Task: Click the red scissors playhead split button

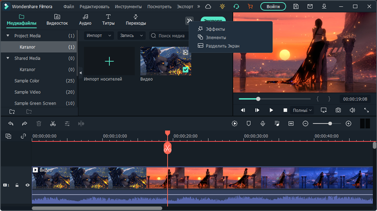Action: tap(168, 148)
